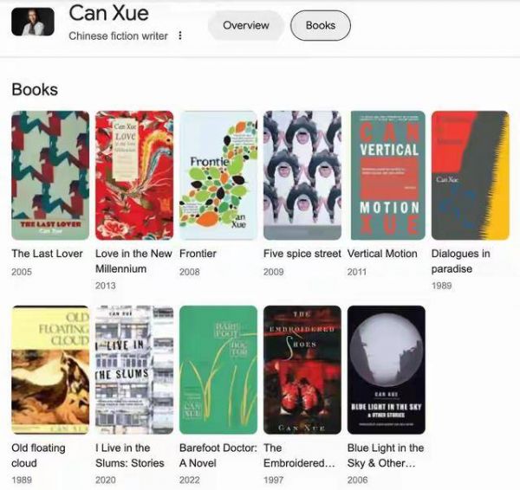
Task: Click the Old Floating Cloud cover
Action: click(x=50, y=370)
